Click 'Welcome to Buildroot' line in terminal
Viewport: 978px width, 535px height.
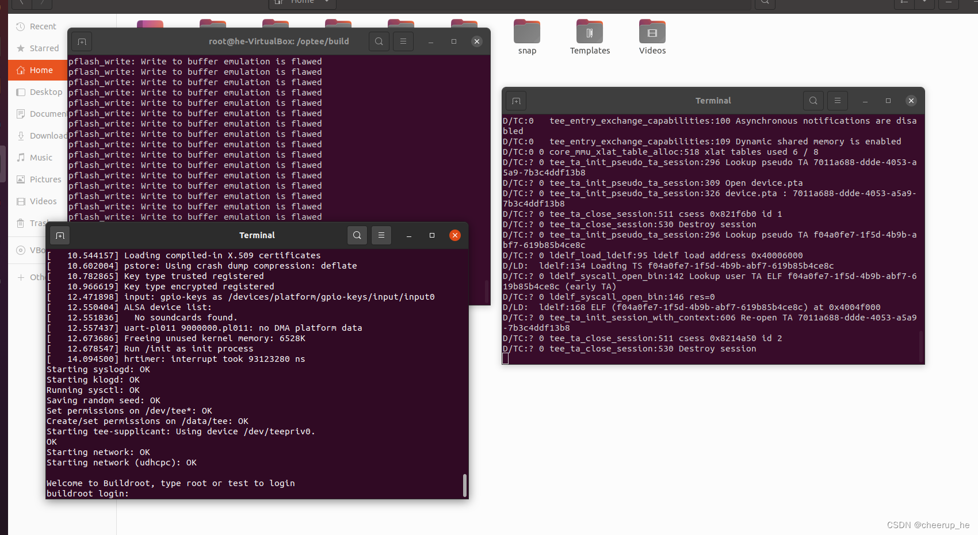coord(171,483)
